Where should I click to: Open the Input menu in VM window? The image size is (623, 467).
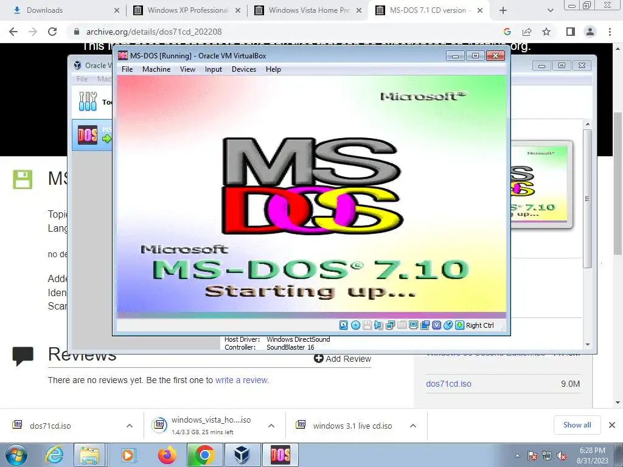click(x=214, y=69)
